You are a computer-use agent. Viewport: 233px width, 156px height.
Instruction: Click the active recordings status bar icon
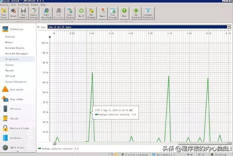pos(123,155)
